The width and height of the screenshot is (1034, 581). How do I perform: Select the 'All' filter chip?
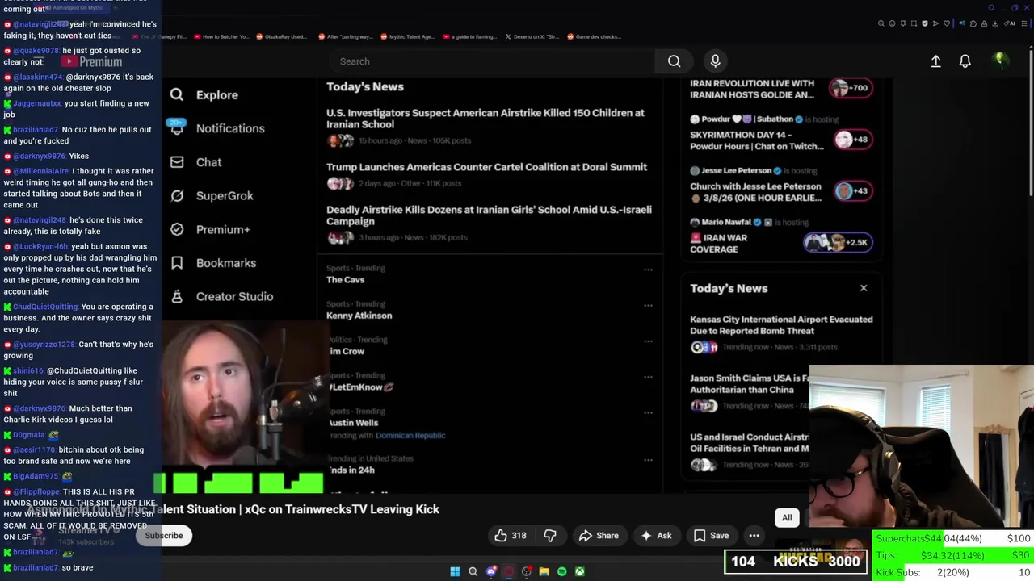click(x=787, y=518)
